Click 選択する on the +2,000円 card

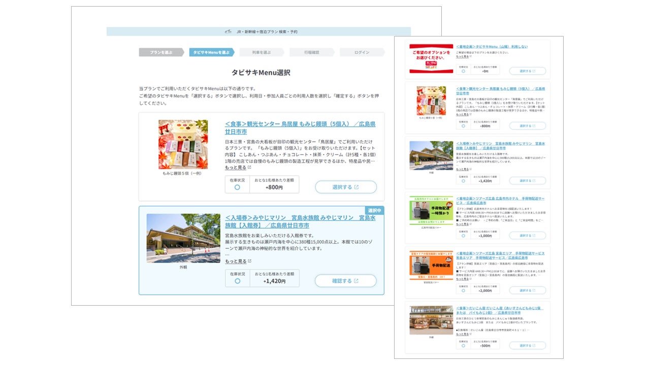point(528,290)
